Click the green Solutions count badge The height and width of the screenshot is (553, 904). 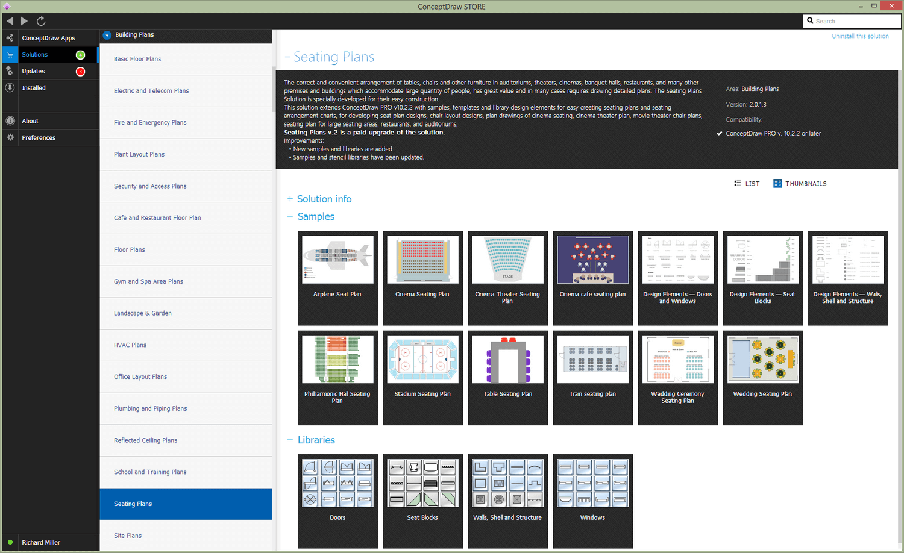pos(80,55)
